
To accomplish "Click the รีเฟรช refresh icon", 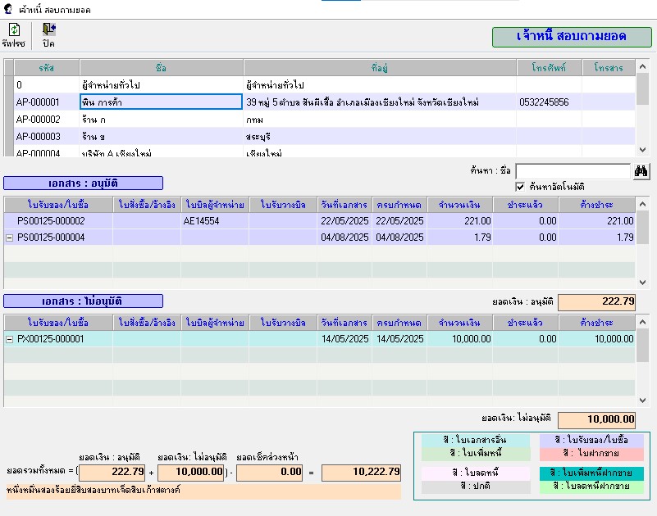I will pyautogui.click(x=14, y=30).
